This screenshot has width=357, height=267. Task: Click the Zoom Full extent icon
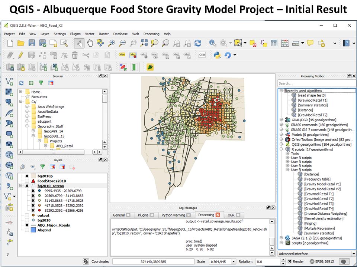point(144,43)
